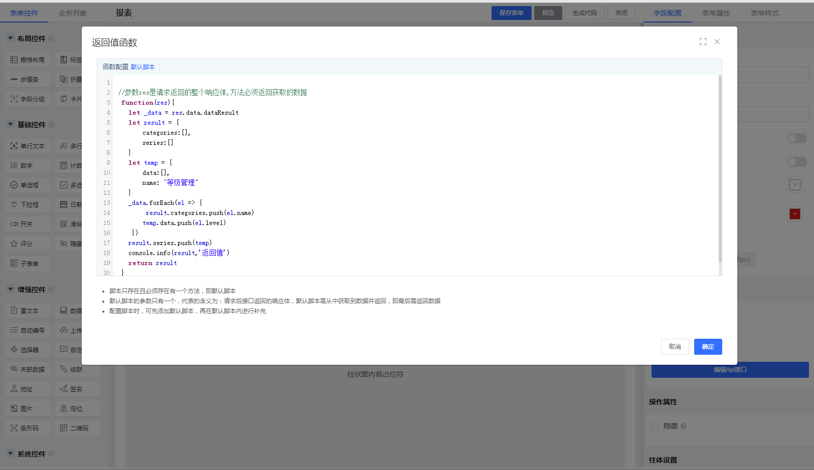The width and height of the screenshot is (814, 470).
Task: Click the fullscreen icon in the dialog header
Action: coord(703,42)
